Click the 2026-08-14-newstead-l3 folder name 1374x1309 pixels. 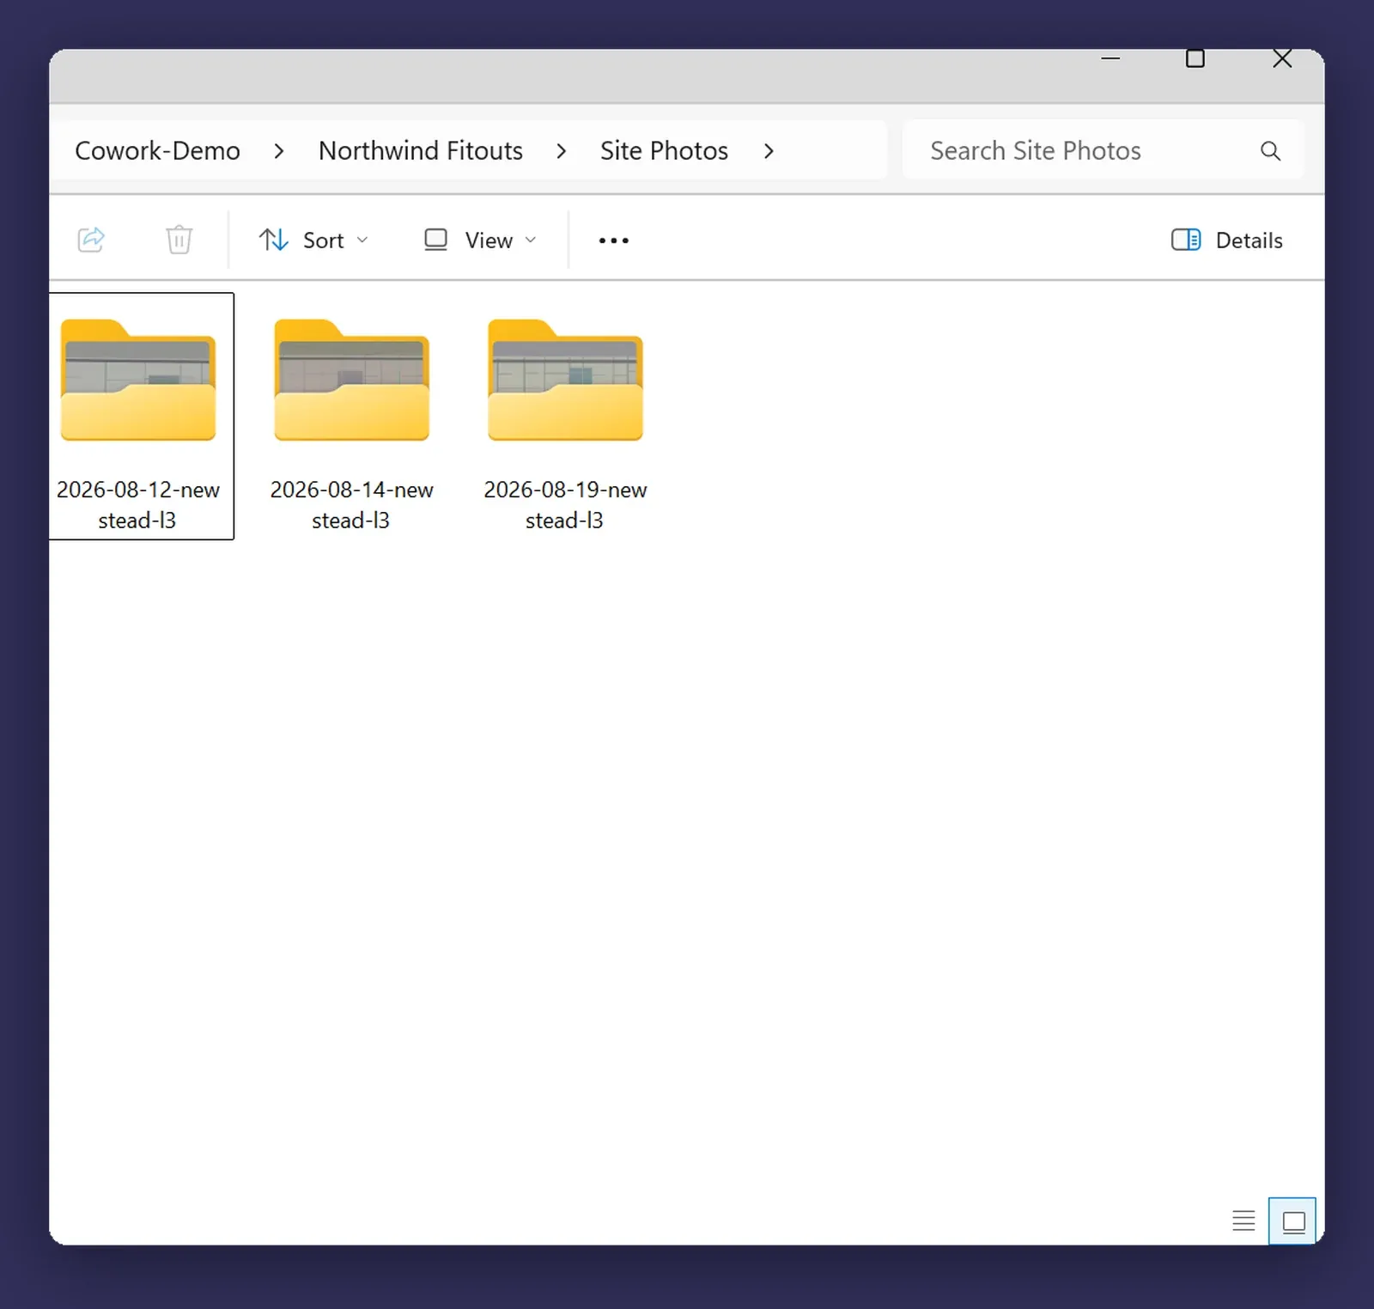tap(352, 505)
